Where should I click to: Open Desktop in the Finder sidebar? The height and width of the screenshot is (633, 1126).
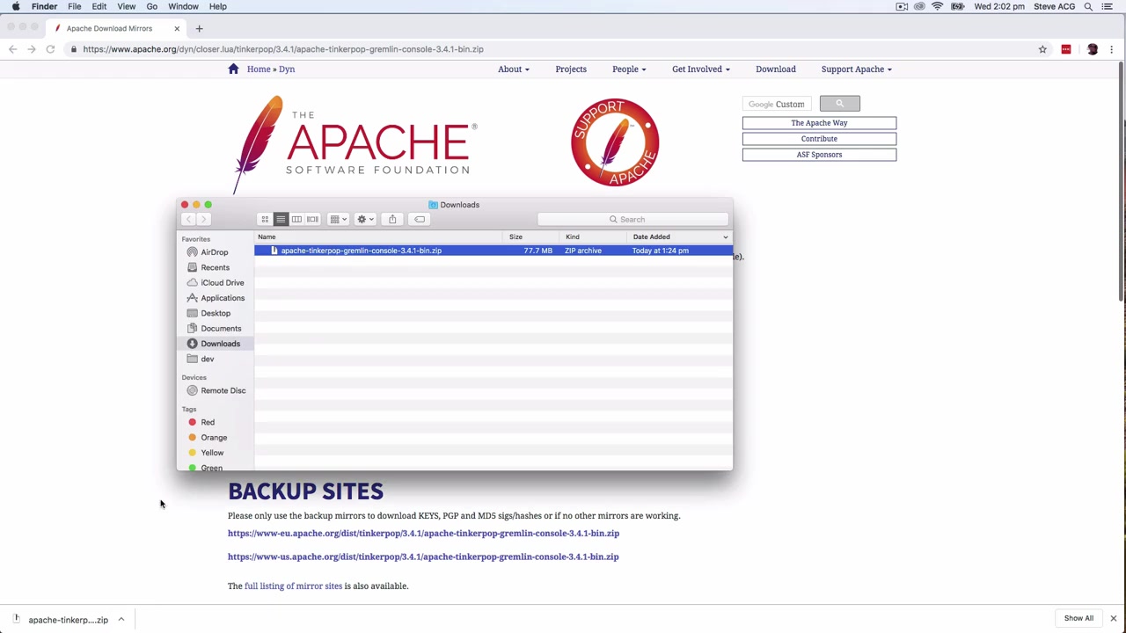216,313
